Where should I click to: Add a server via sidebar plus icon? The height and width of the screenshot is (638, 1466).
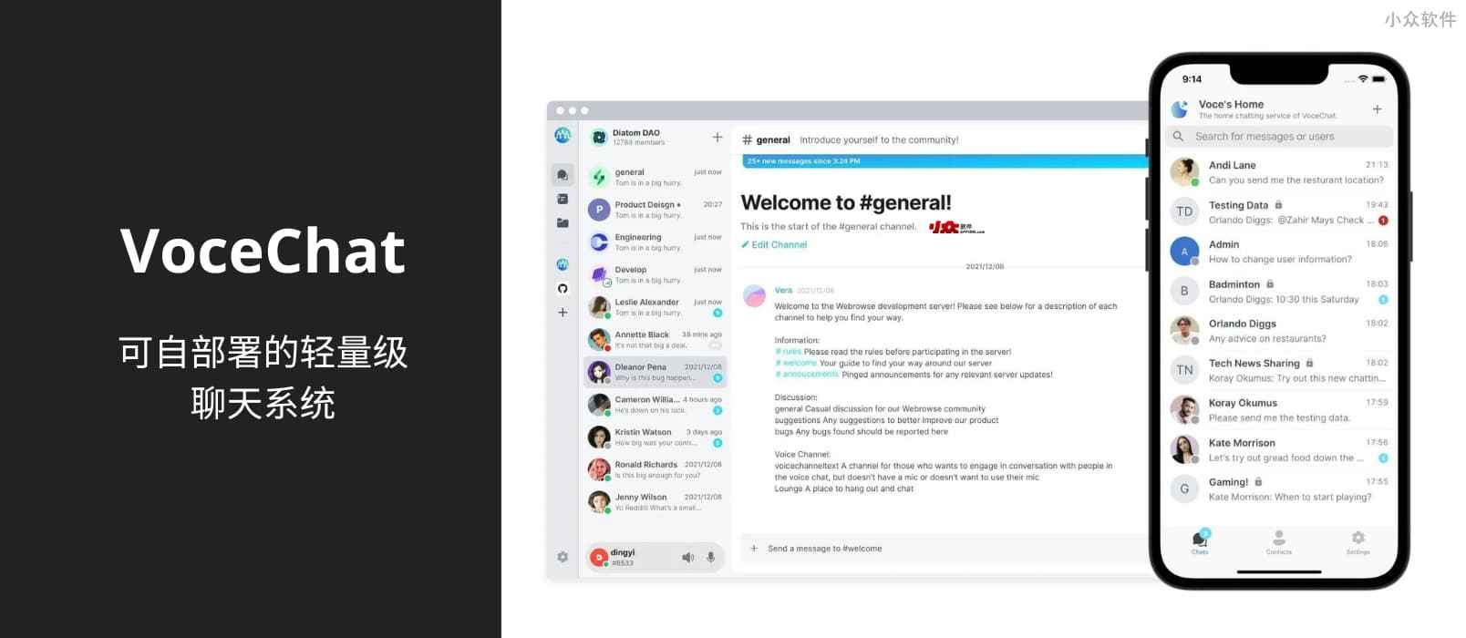563,313
